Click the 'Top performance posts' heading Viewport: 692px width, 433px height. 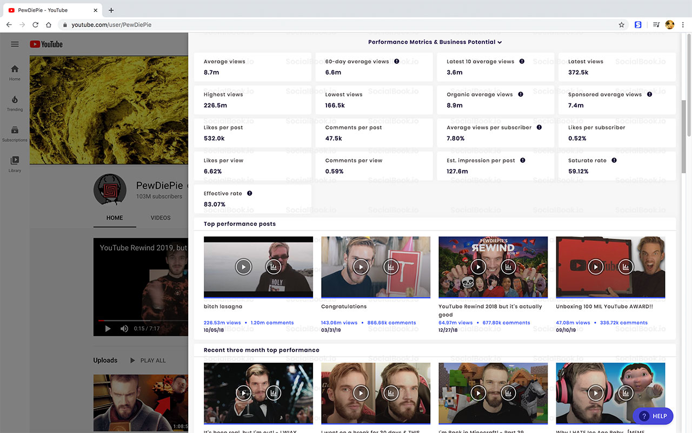point(239,224)
